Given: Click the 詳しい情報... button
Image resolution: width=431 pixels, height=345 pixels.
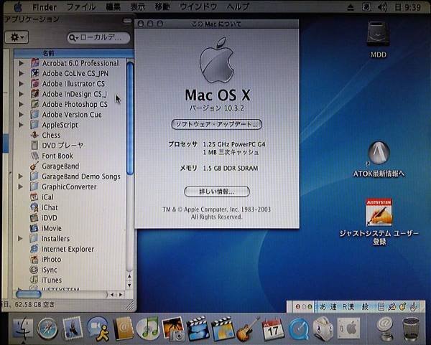Looking at the screenshot, I should [x=217, y=192].
